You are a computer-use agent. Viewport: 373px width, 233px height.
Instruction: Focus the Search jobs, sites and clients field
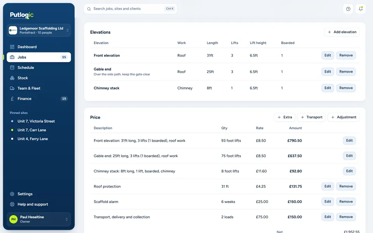(131, 9)
